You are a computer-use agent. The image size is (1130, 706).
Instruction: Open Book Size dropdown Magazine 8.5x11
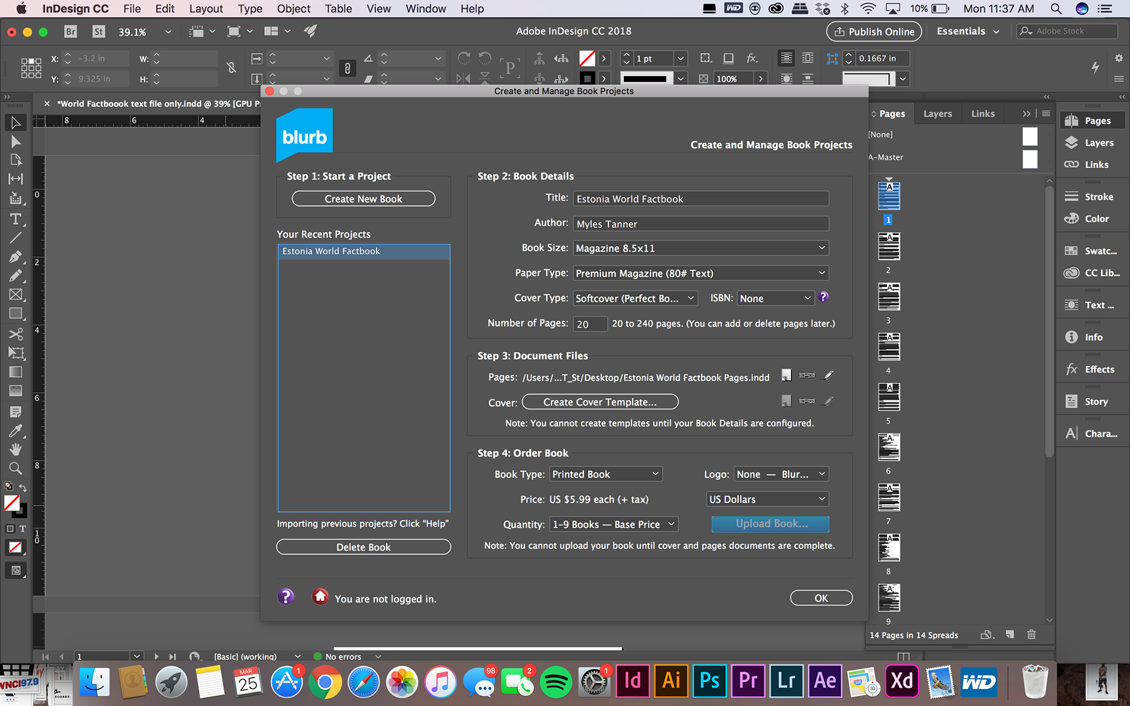701,248
